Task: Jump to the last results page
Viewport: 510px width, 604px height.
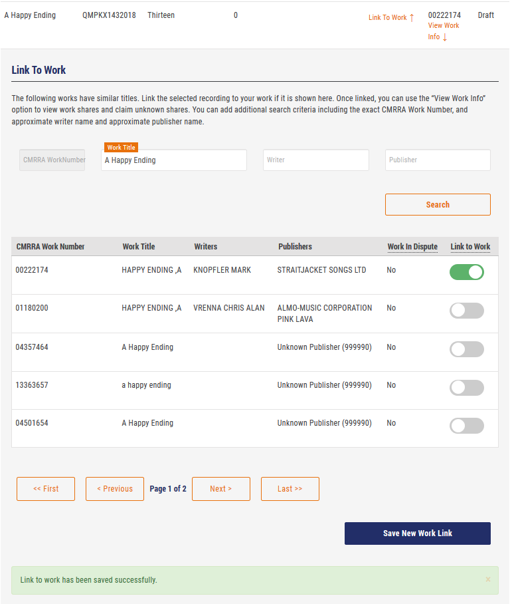Action: pos(290,489)
